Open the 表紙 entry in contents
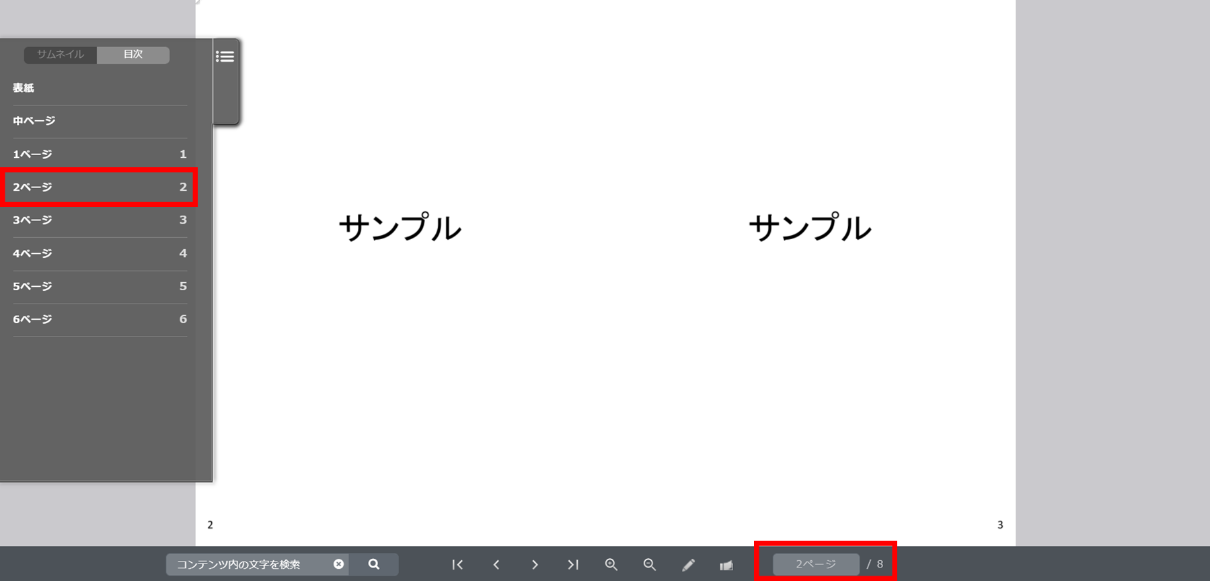1210x581 pixels. 100,88
